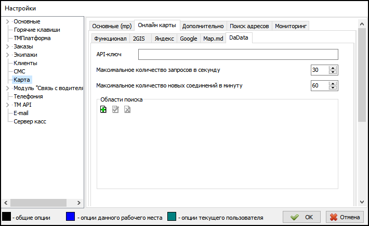369x226 pixels.
Task: Click the delete search area icon
Action: coord(127,109)
